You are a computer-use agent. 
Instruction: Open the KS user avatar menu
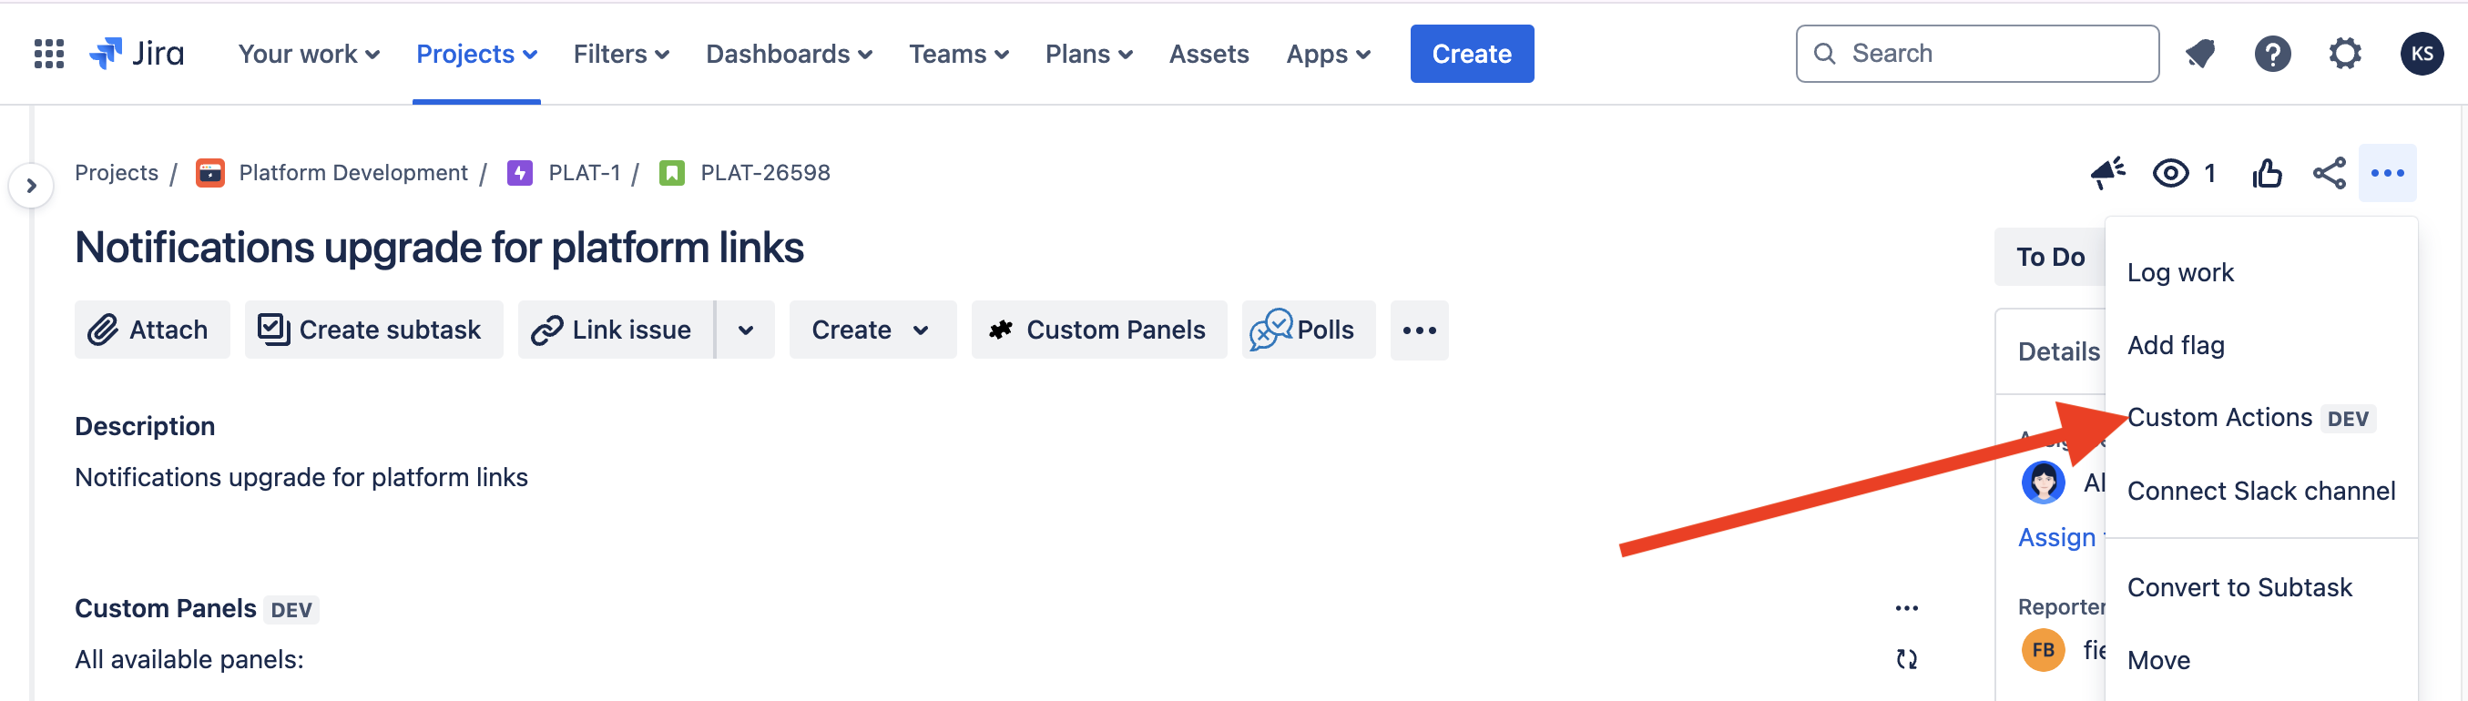(2421, 54)
